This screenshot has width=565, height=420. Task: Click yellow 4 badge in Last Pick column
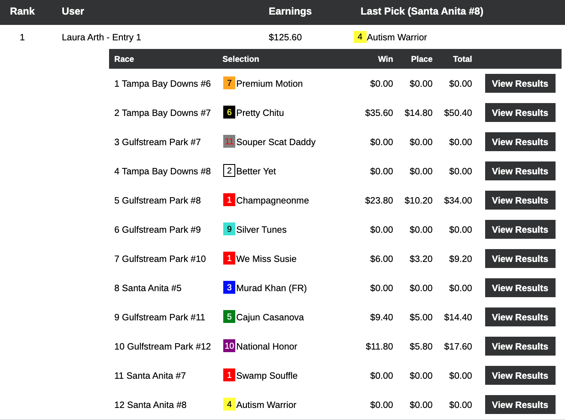tap(359, 37)
